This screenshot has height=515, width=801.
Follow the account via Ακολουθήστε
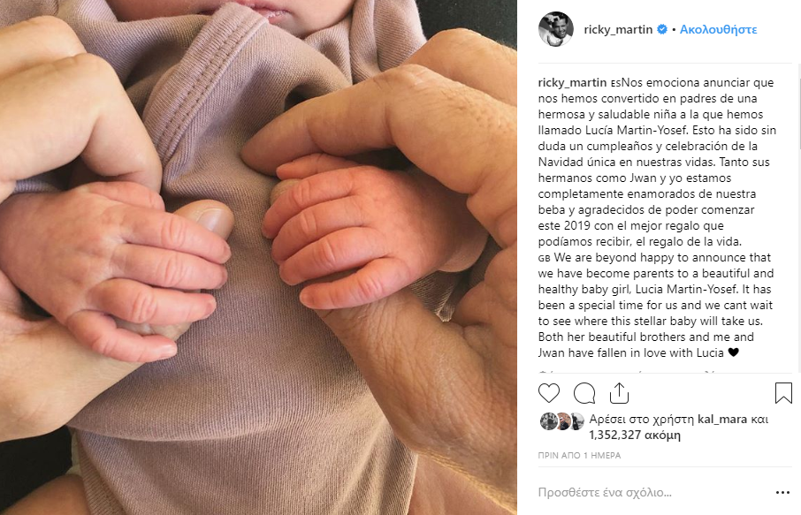point(718,30)
